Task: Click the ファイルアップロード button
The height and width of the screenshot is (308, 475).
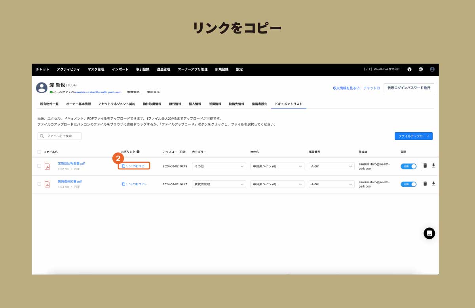Action: click(x=413, y=136)
